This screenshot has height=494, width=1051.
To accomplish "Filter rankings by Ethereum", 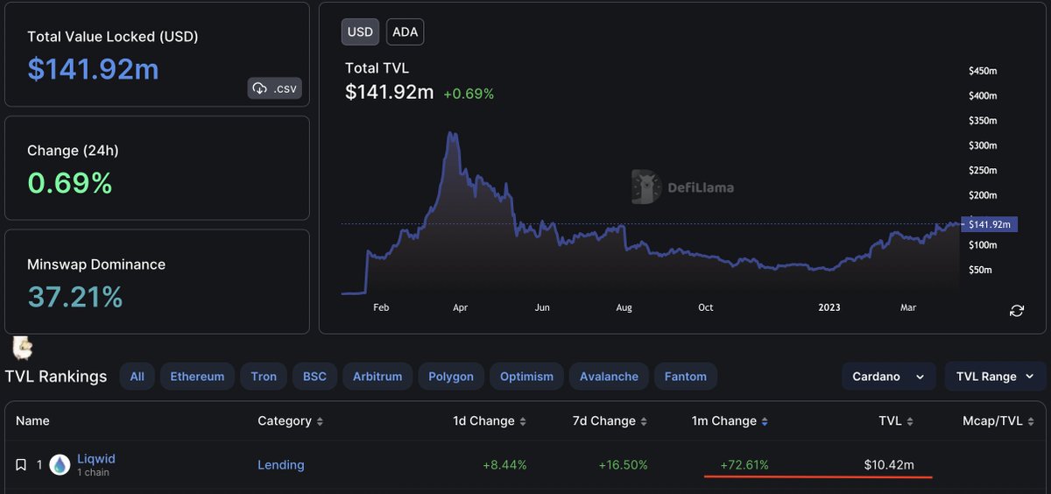I will click(x=197, y=377).
